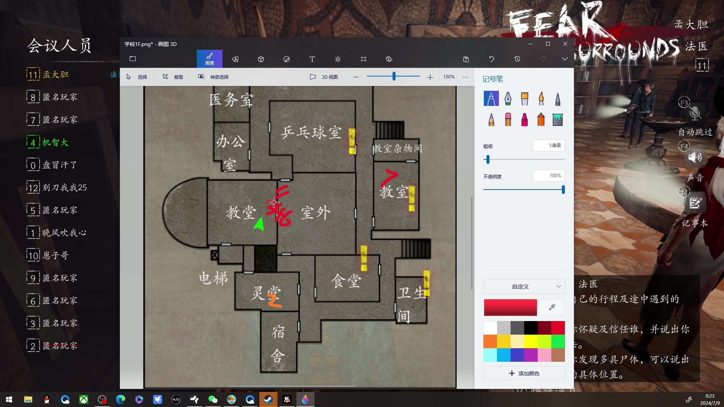Open the Canvas tab

click(x=364, y=59)
